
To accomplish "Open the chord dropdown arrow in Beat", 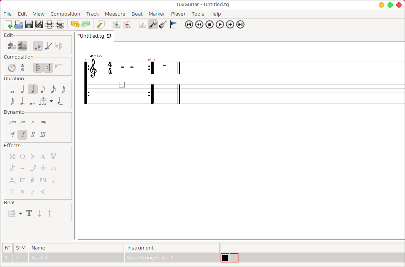I will (x=21, y=213).
